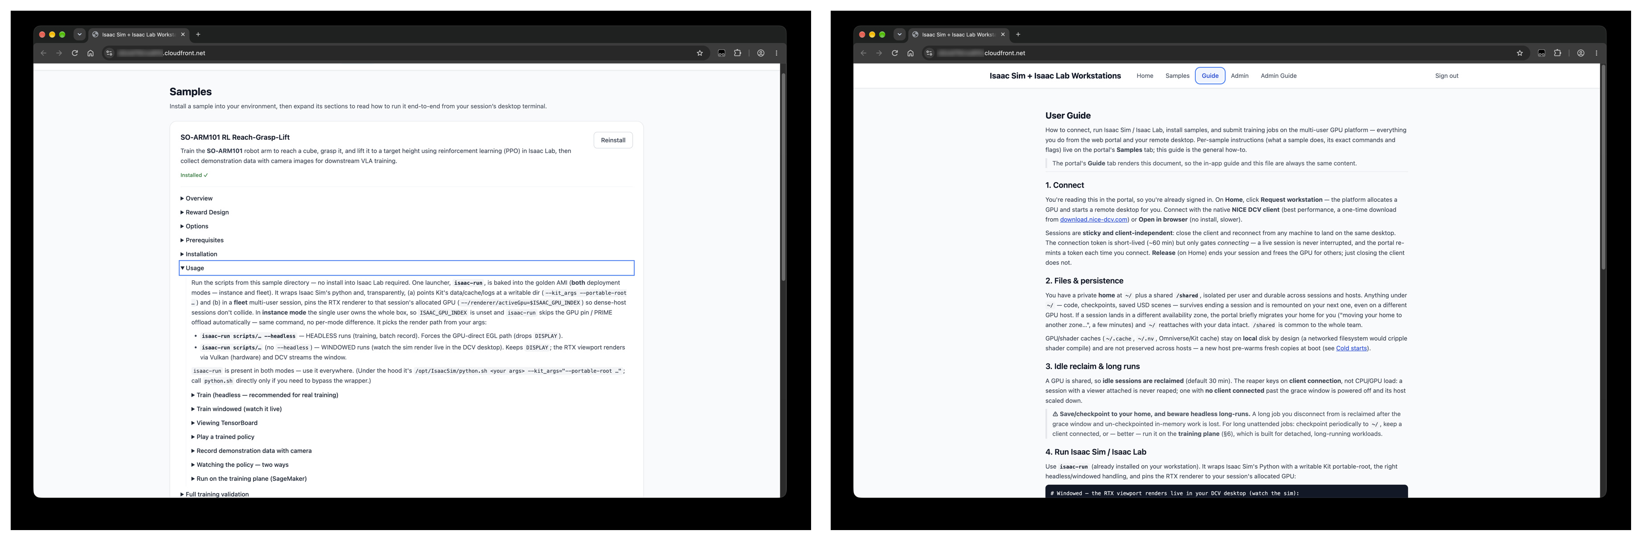Viewport: 1640px width, 539px height.
Task: Open the Home nav item
Action: pyautogui.click(x=1145, y=76)
